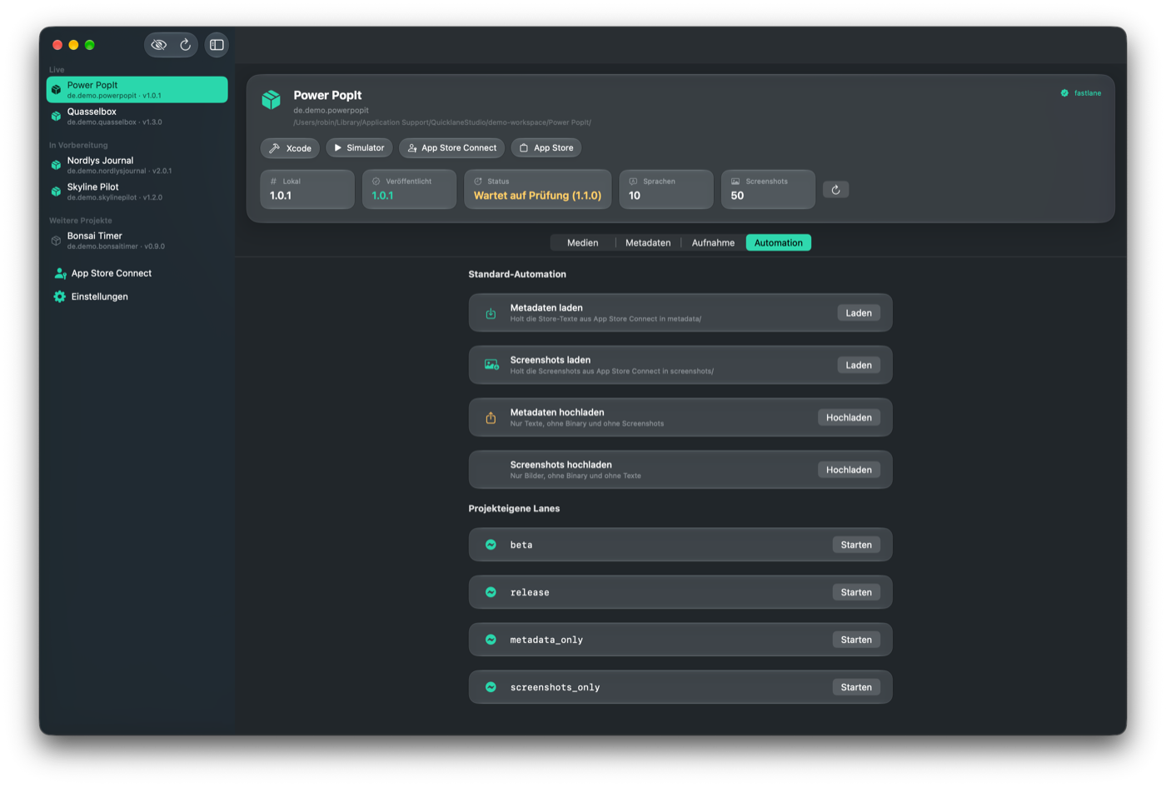The image size is (1166, 787).
Task: Click the Standard-Automation heading
Action: 517,274
